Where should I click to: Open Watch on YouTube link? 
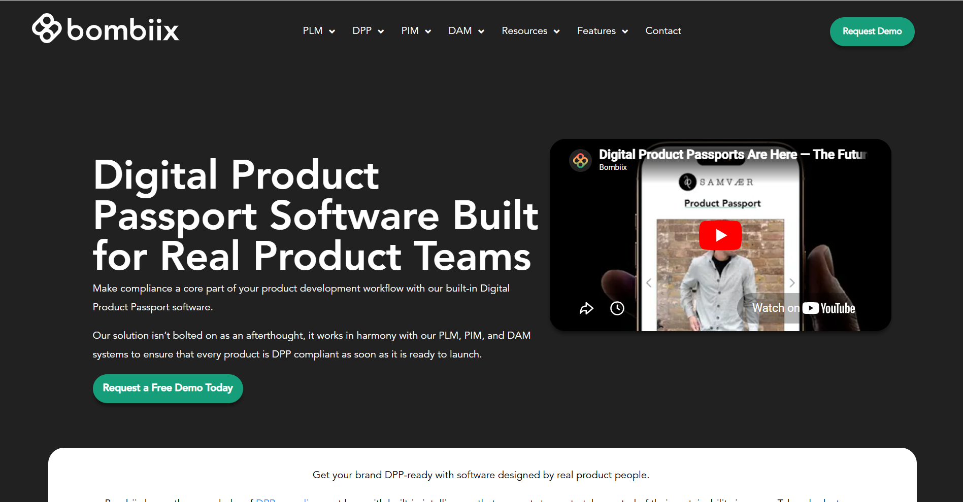click(803, 308)
